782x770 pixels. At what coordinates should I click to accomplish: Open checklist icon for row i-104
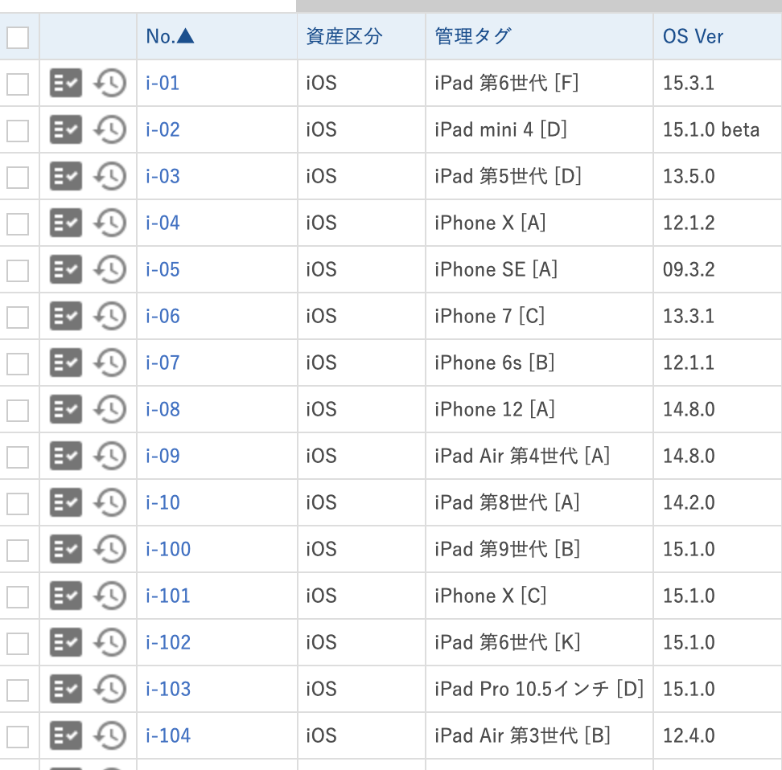point(66,735)
